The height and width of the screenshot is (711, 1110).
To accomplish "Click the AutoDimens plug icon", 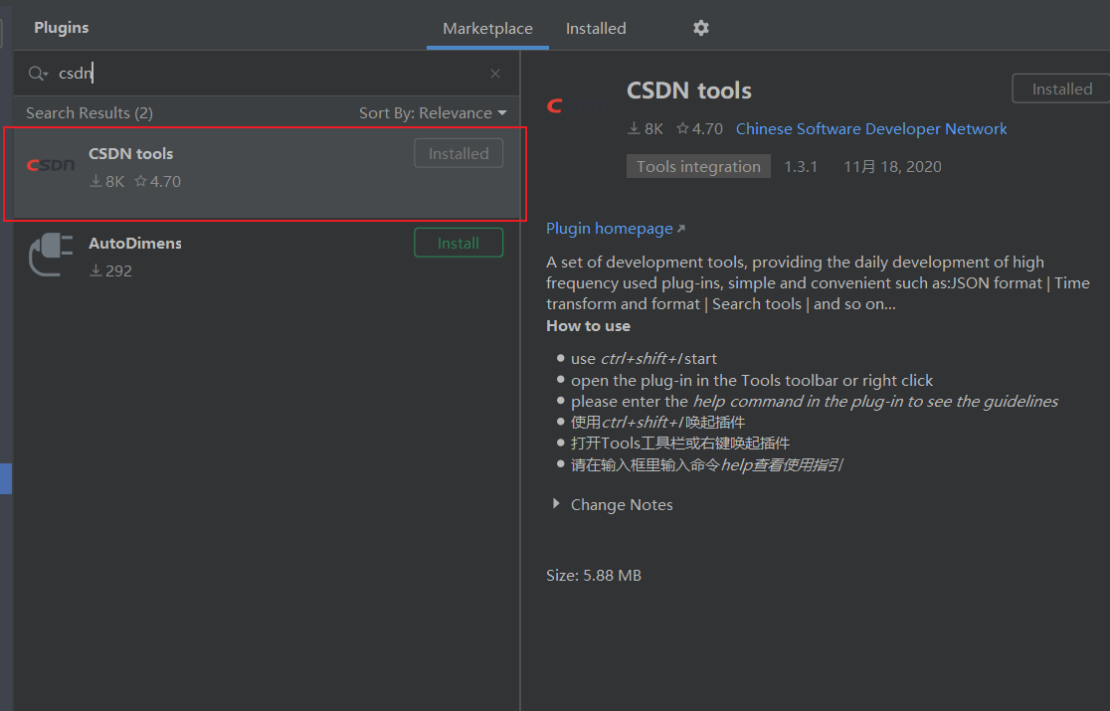I will [x=51, y=255].
